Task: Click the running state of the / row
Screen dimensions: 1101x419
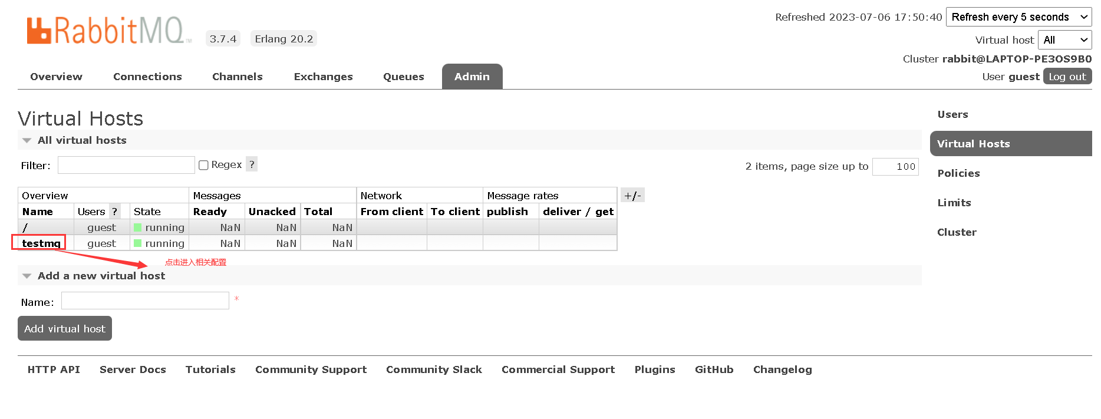Action: tap(159, 227)
